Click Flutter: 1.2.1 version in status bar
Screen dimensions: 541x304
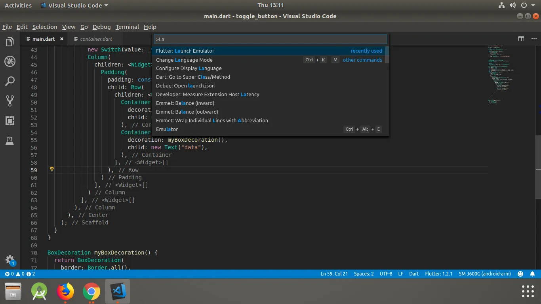coord(438,274)
